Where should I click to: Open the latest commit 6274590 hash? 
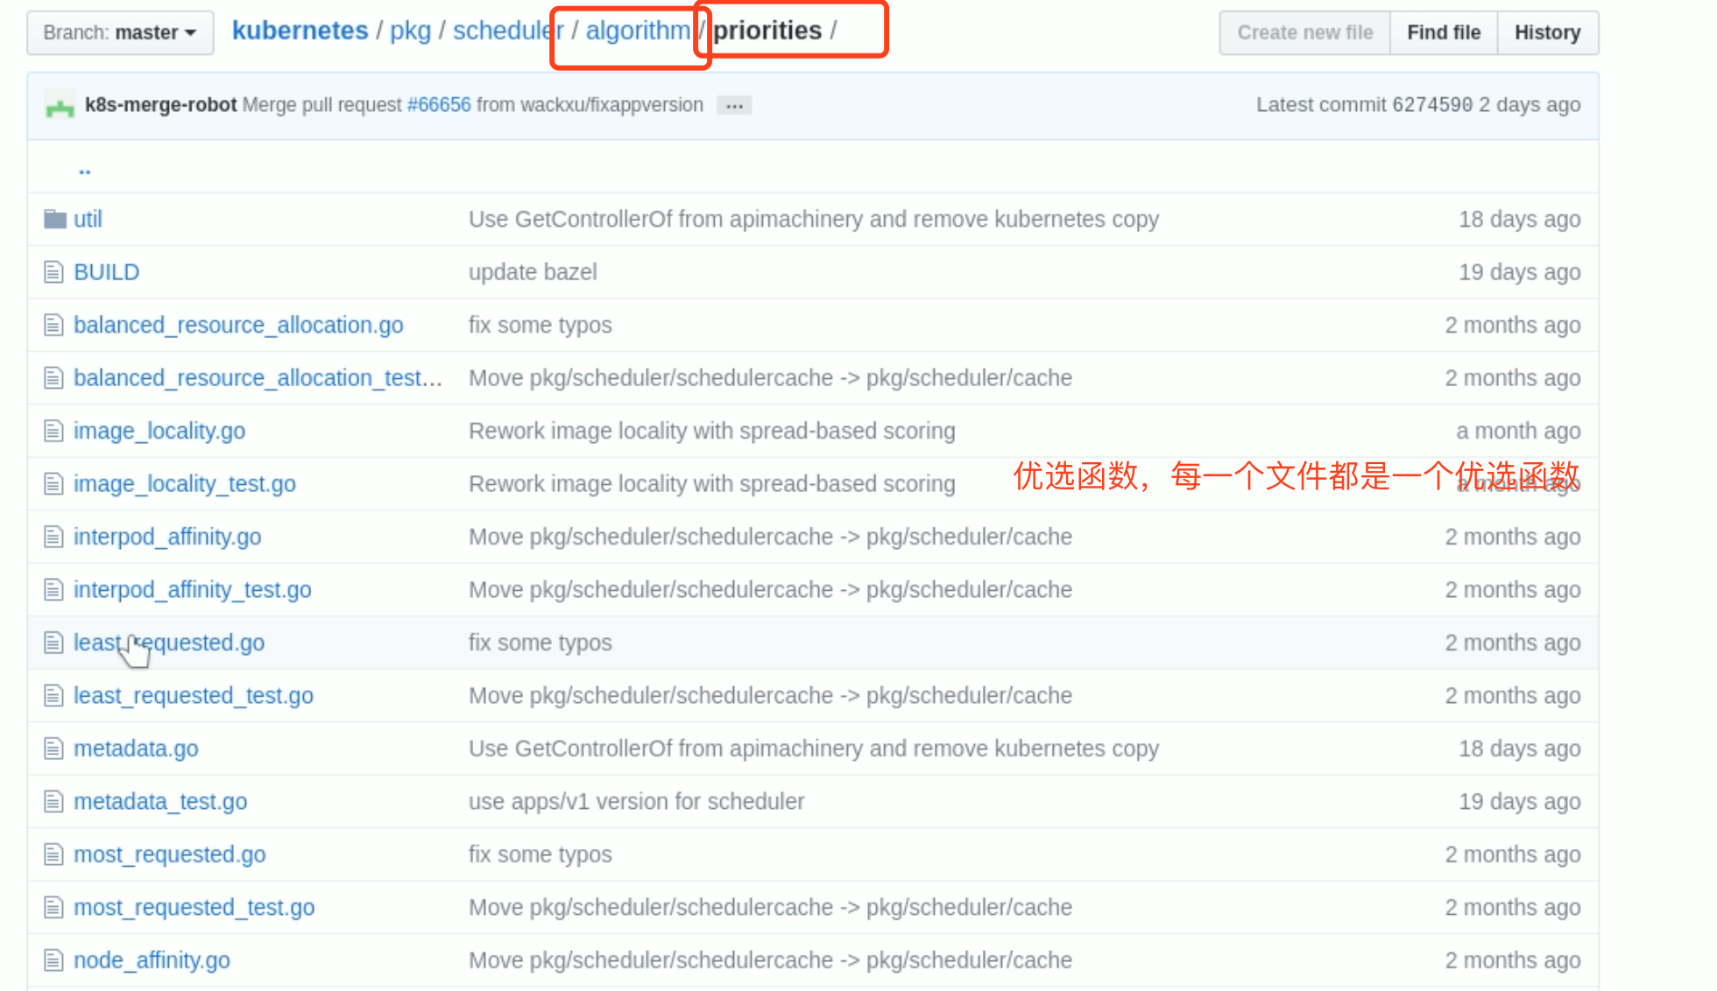[1431, 105]
